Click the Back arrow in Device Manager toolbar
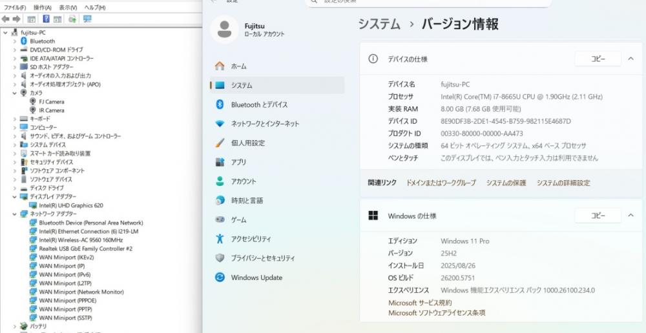646x333 pixels. pos(6,19)
